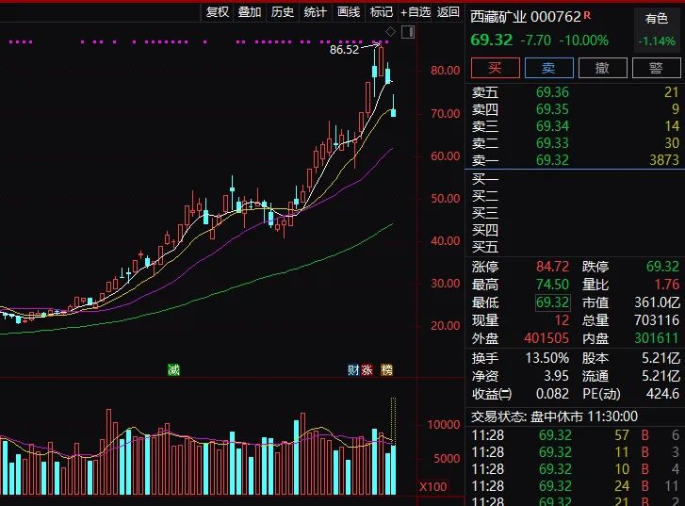Click 净资 value 3.95

556,376
